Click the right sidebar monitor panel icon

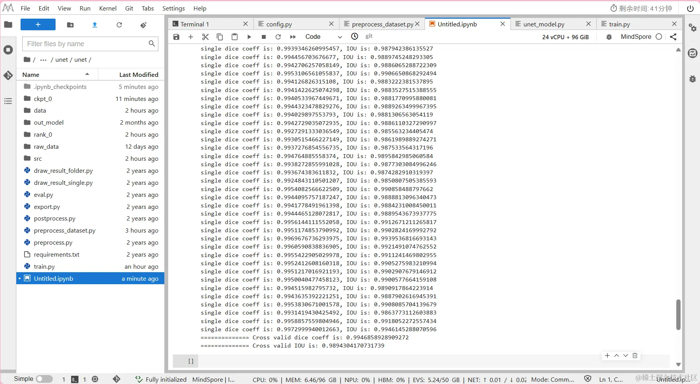[x=693, y=53]
